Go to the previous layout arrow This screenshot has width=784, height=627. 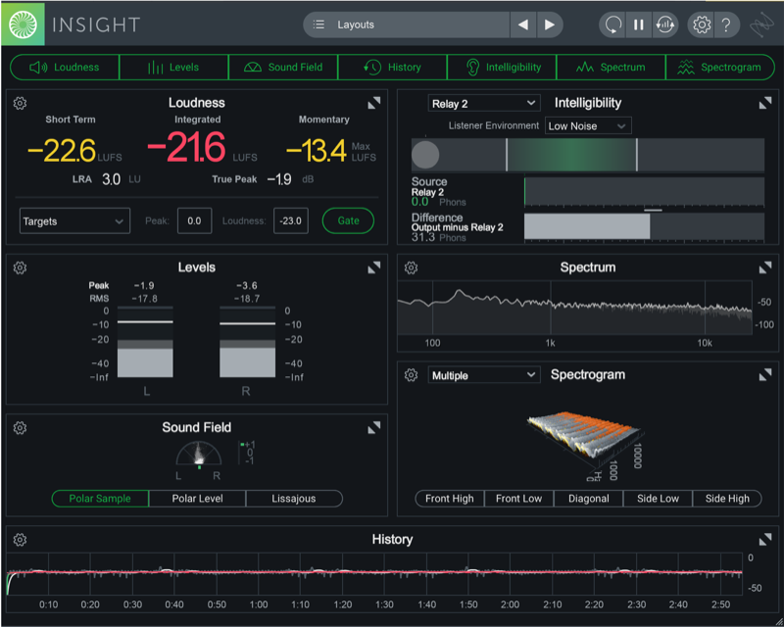point(523,24)
